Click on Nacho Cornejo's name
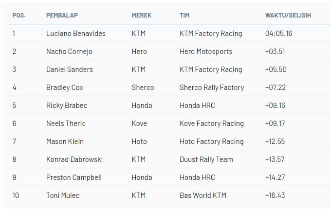Screen dimensions: 331x213 pos(69,52)
